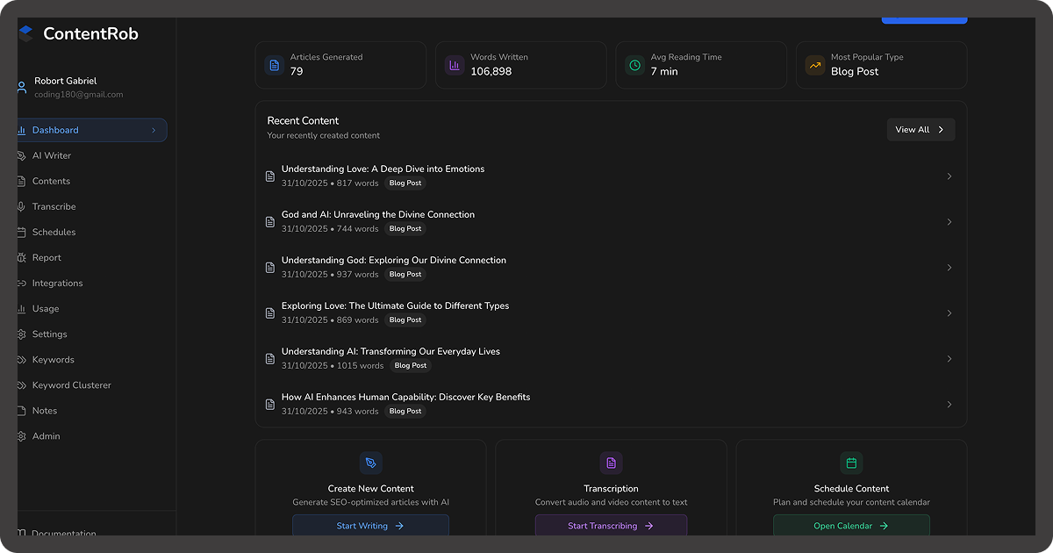Expand the 'God and AI' article chevron

(x=949, y=222)
